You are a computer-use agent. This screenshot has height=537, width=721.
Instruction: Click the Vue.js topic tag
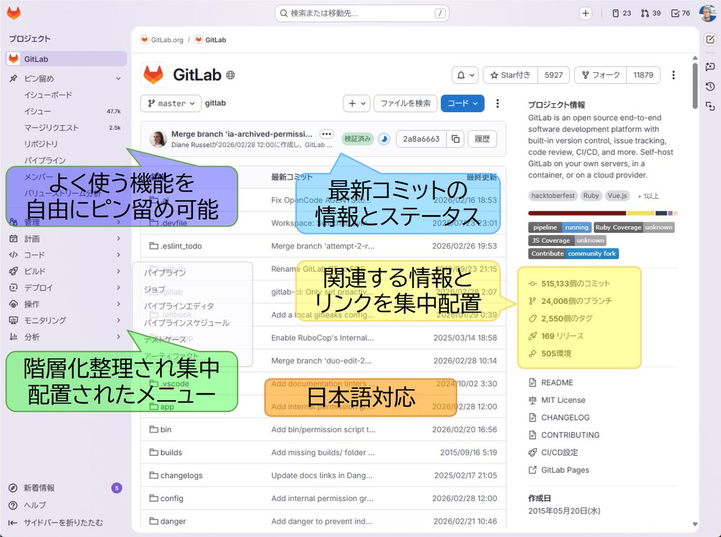(x=618, y=196)
